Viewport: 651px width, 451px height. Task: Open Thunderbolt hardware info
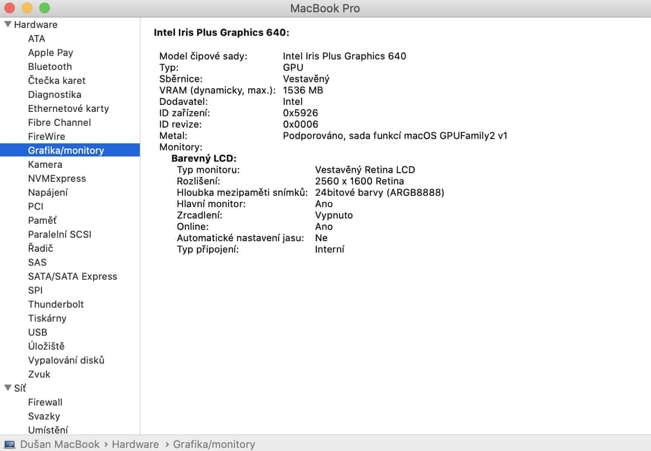tap(56, 304)
